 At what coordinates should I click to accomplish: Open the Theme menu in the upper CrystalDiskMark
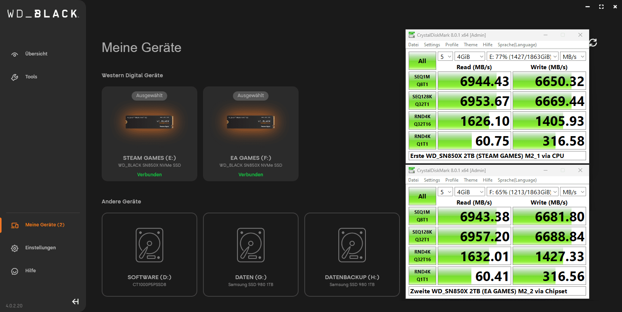pyautogui.click(x=471, y=45)
